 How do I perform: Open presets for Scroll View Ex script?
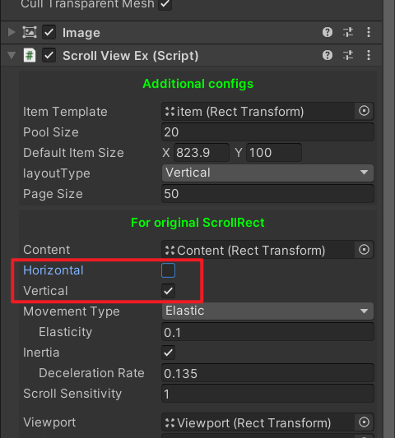point(348,55)
